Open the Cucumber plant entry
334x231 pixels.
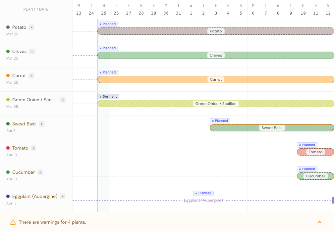point(24,172)
